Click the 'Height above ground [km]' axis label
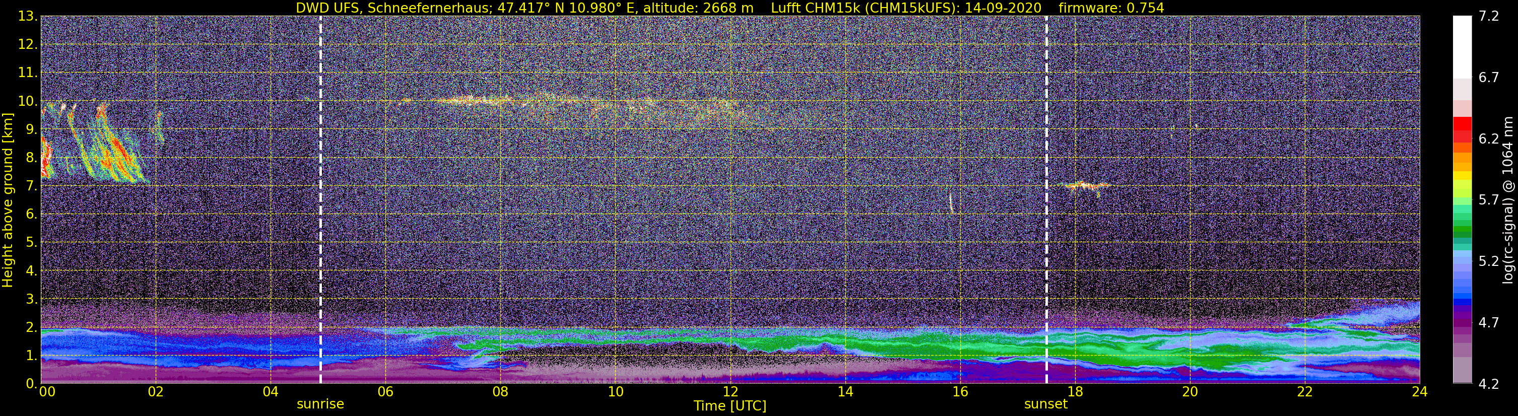1518x416 pixels. point(8,200)
